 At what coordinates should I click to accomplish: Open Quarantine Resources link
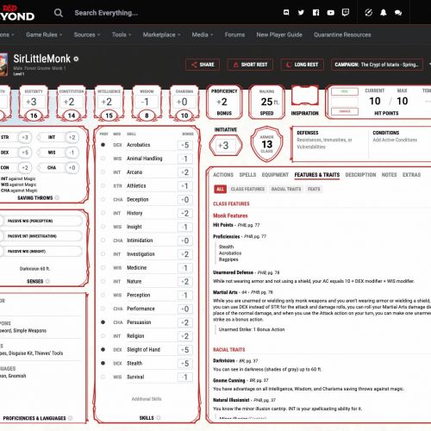pos(342,34)
